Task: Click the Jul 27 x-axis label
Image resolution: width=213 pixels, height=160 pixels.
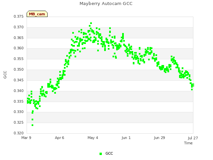Action: pos(193,138)
